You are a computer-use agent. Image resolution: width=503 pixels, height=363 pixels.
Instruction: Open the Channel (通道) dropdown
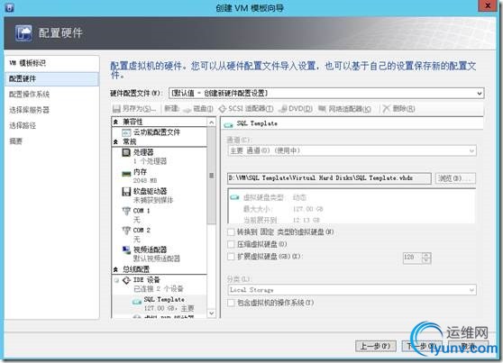(471, 150)
